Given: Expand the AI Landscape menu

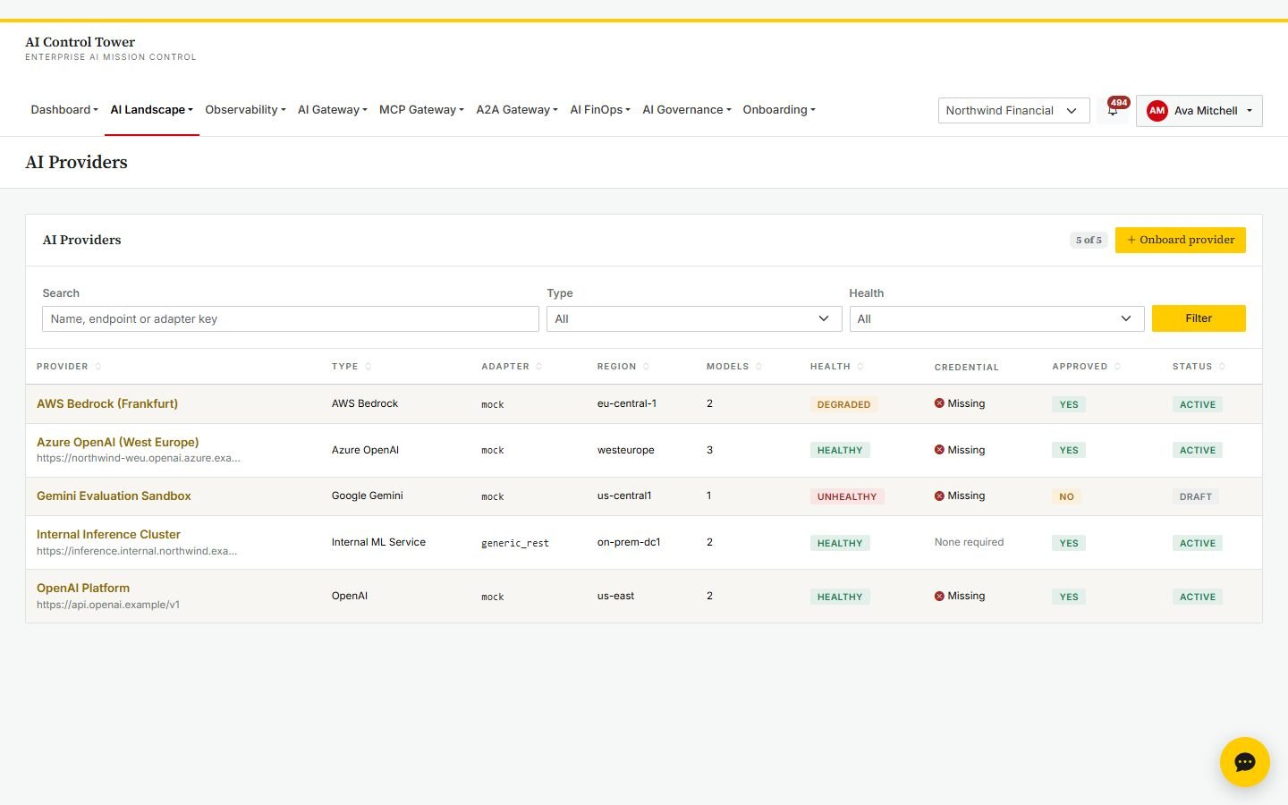Looking at the screenshot, I should (151, 110).
